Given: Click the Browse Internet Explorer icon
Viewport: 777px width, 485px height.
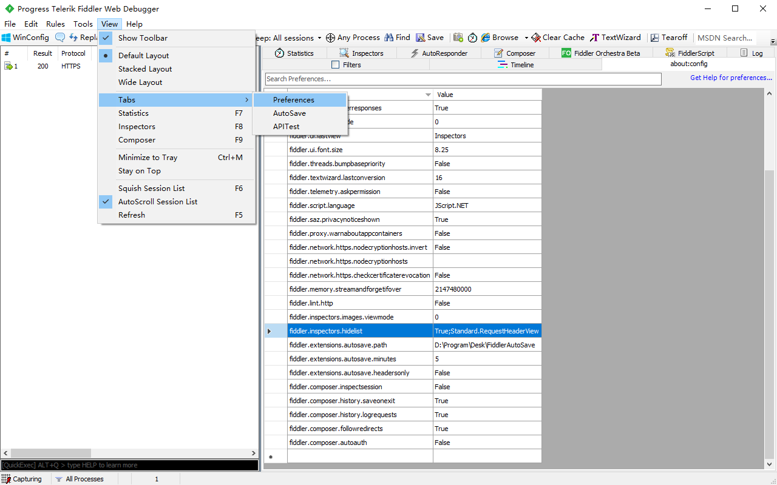Looking at the screenshot, I should pos(486,38).
